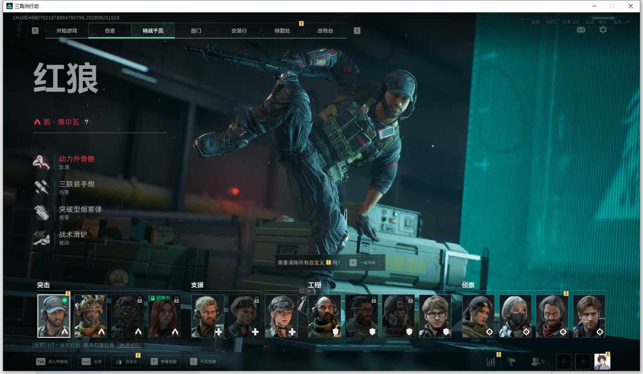Open the player avatar profile
This screenshot has height=374, width=643.
click(602, 362)
